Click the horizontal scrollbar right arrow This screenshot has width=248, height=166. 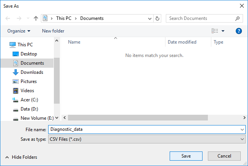click(x=244, y=117)
